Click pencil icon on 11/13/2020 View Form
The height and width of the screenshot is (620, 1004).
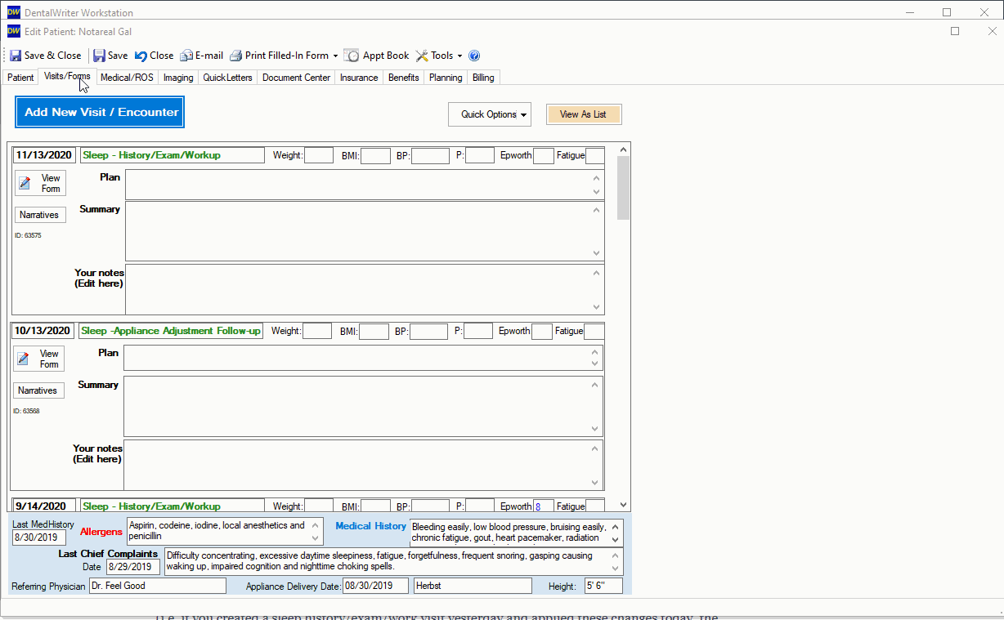coord(25,183)
